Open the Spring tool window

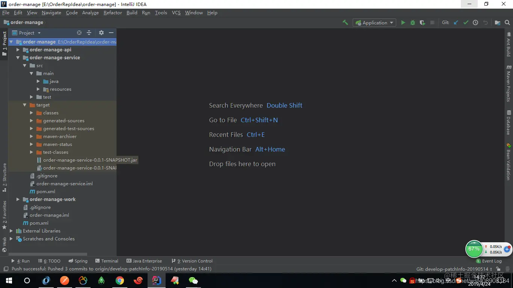78,261
